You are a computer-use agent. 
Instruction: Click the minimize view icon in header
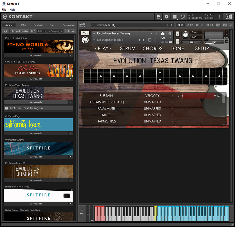click(x=183, y=17)
